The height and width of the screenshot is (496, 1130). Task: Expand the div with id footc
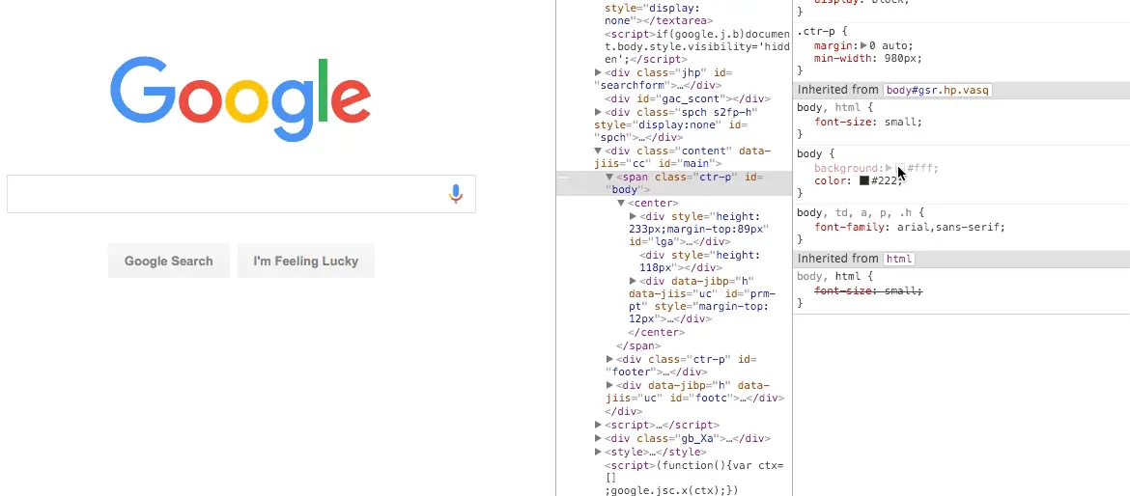click(x=609, y=385)
